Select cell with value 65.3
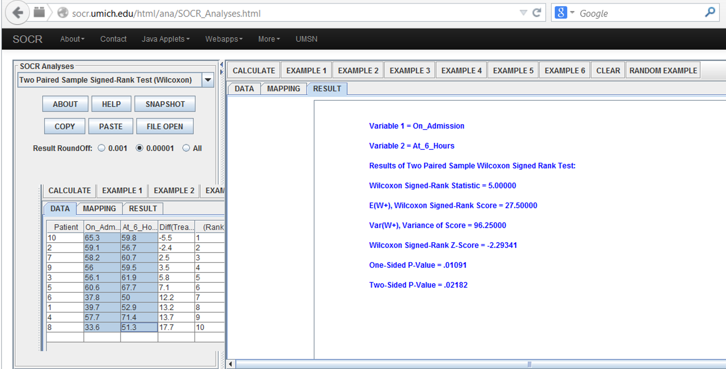Viewport: 726px width, 369px height. pos(102,238)
